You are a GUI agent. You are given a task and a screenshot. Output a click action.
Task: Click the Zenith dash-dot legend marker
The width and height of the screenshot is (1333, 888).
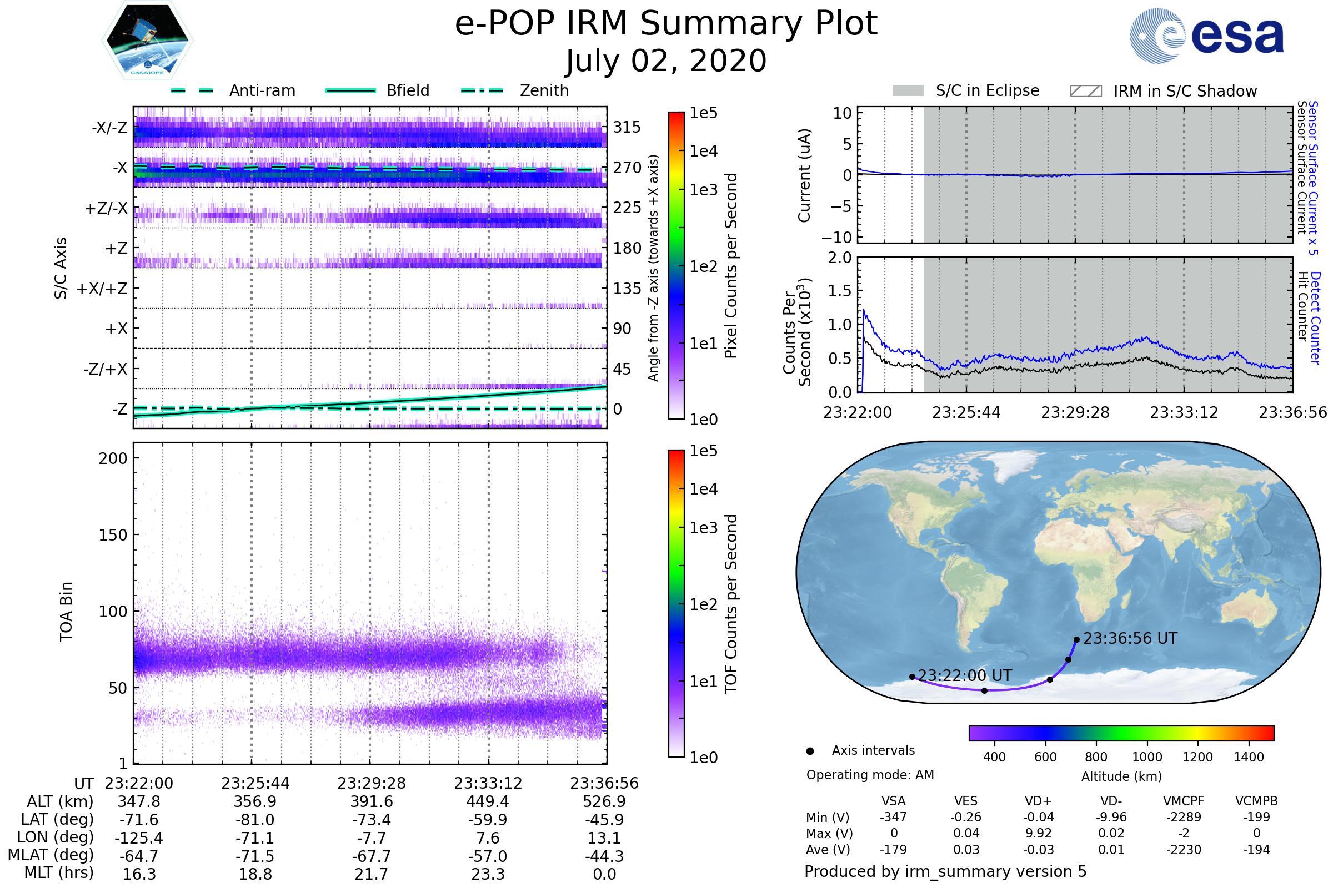point(482,90)
